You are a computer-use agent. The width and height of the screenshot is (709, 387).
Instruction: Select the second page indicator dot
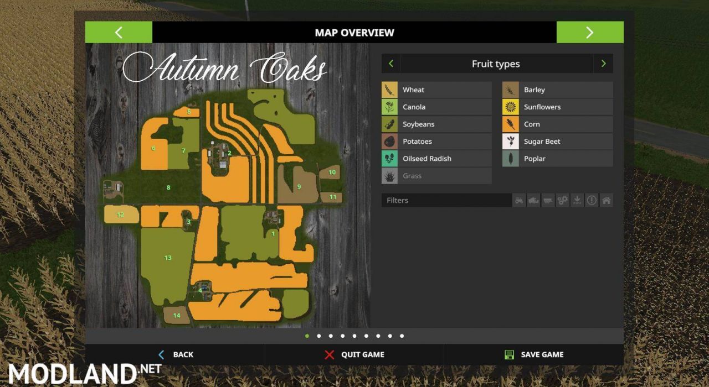[319, 336]
